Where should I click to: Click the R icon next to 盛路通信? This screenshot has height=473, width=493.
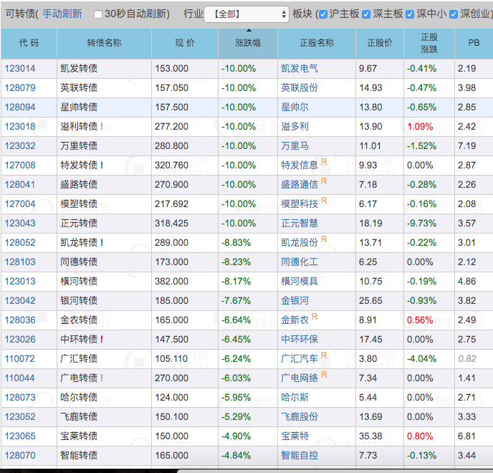[x=324, y=181]
